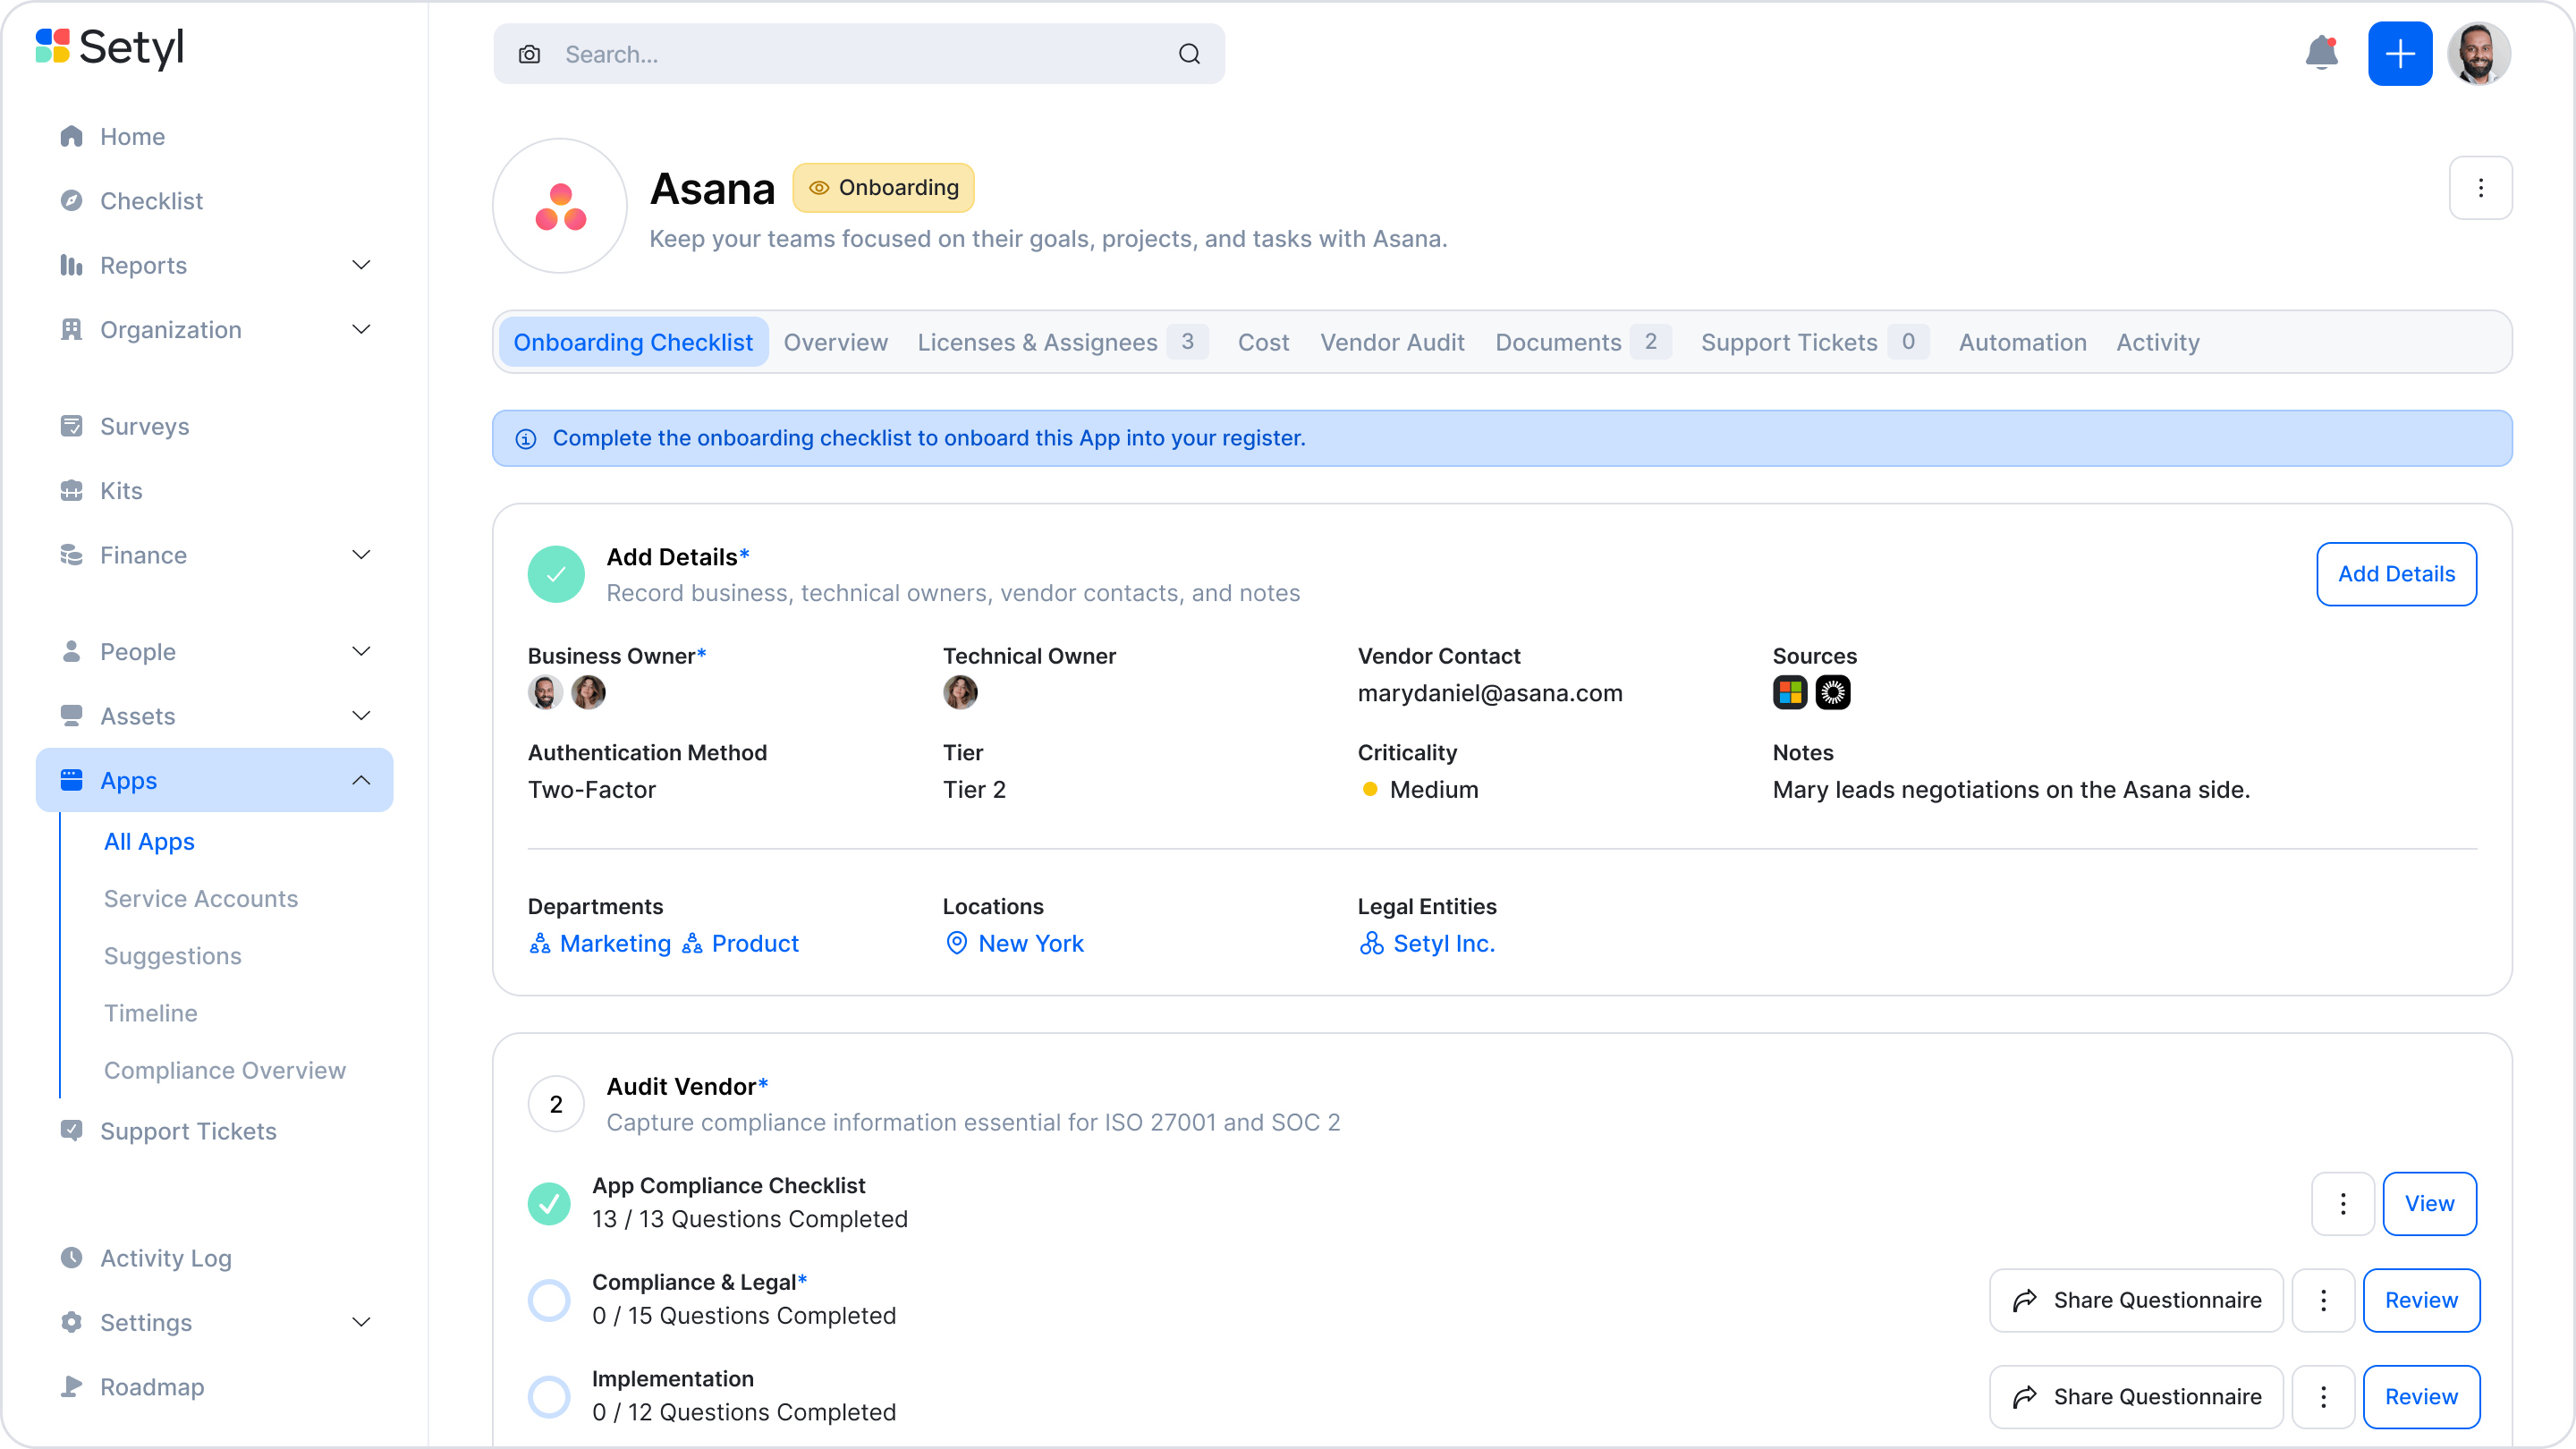Click the Support Tickets icon in the sidebar

click(71, 1130)
